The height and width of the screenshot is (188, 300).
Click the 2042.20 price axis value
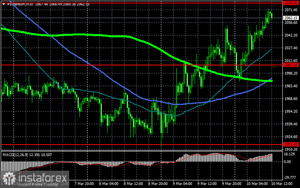[x=291, y=35]
